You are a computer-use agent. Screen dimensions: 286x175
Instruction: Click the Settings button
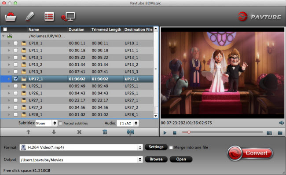156,147
